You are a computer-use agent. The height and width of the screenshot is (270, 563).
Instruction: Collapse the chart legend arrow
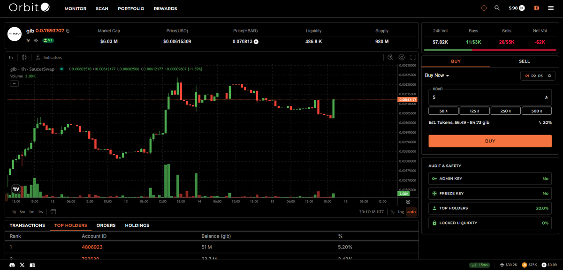point(15,83)
